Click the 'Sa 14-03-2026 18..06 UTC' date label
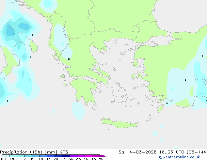This screenshot has width=207, height=160. click(151, 152)
